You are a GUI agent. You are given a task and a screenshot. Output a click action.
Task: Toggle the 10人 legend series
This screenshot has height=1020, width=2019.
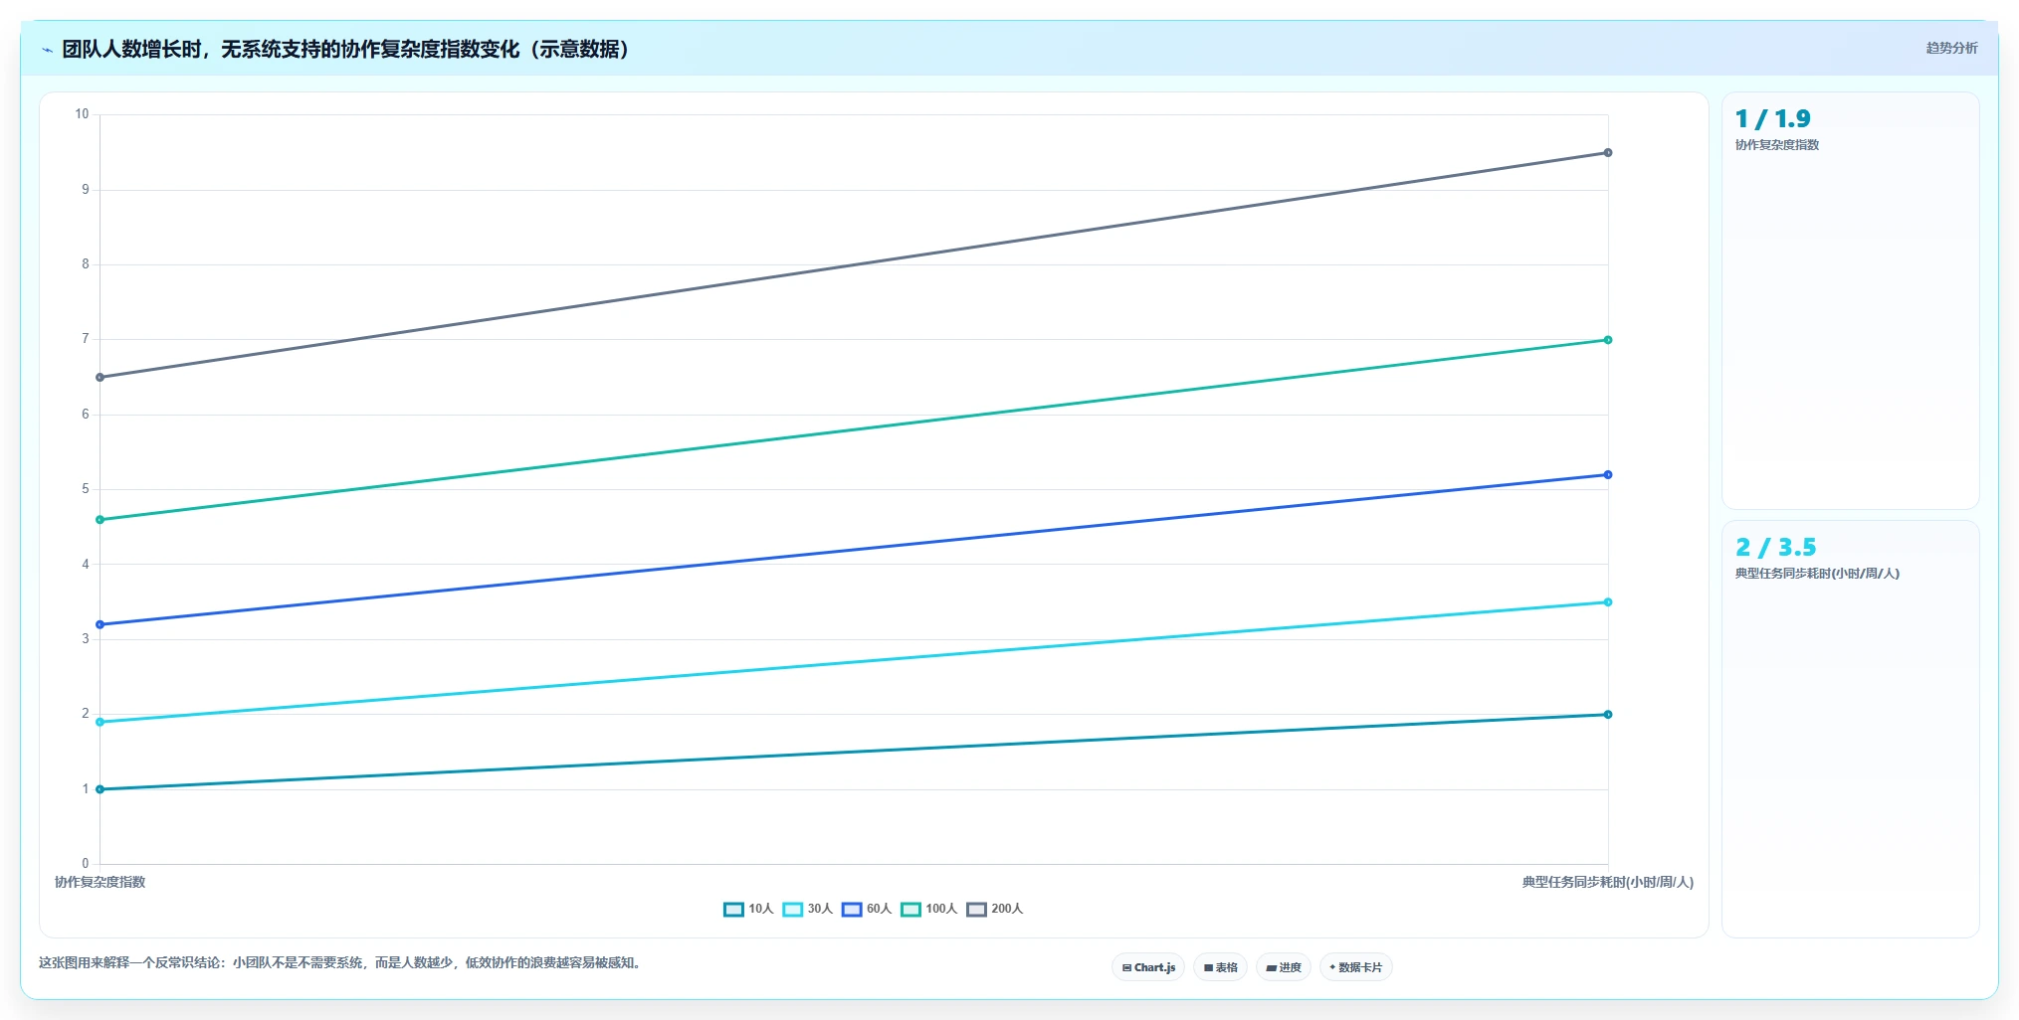coord(748,909)
